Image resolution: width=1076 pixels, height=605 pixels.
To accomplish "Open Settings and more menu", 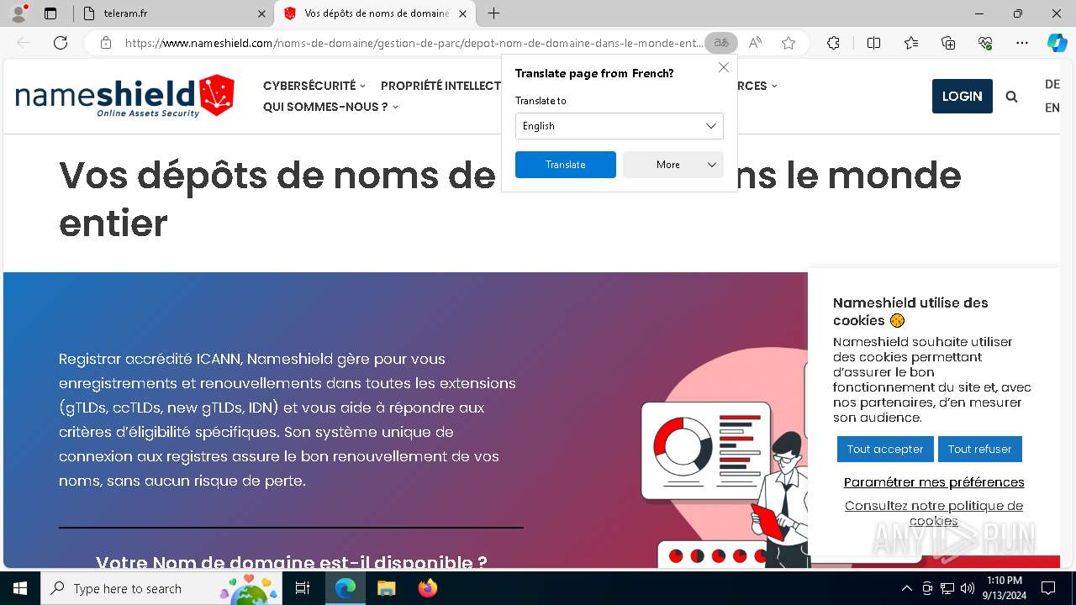I will (1022, 43).
